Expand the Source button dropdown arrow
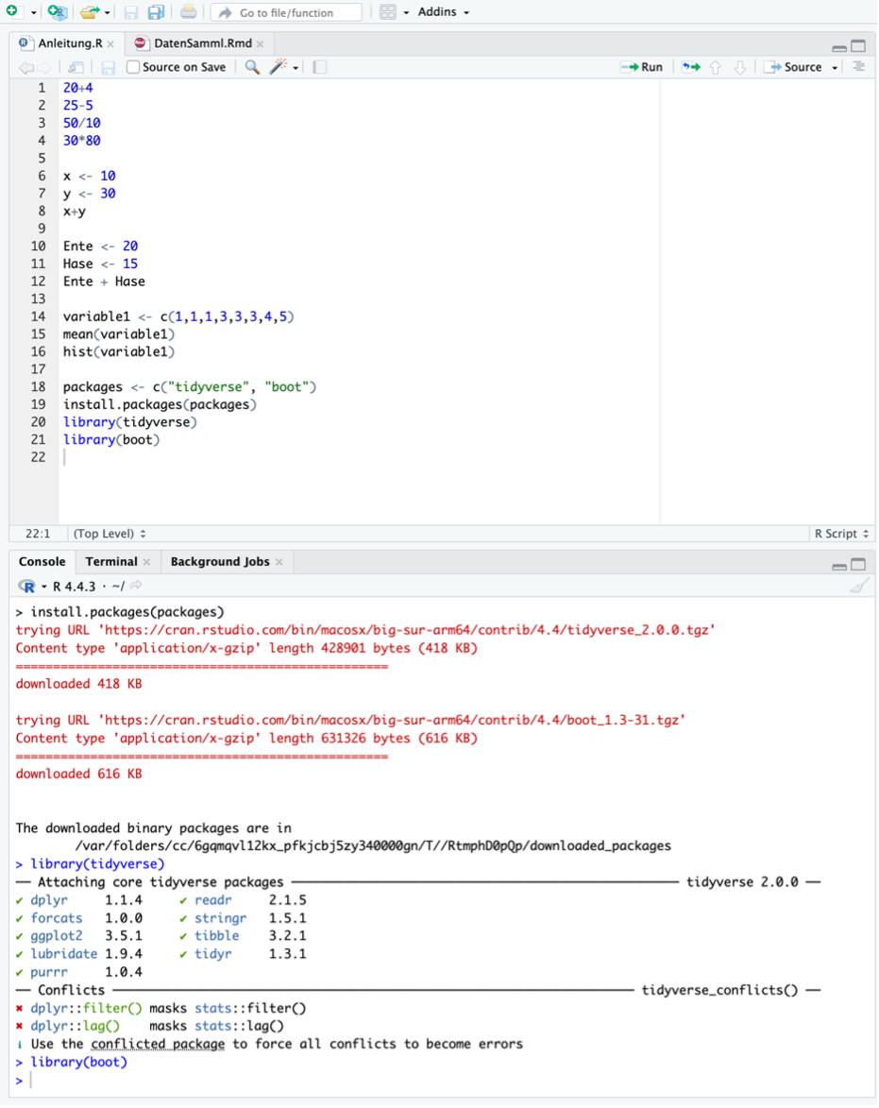Image resolution: width=879 pixels, height=1108 pixels. (x=836, y=67)
